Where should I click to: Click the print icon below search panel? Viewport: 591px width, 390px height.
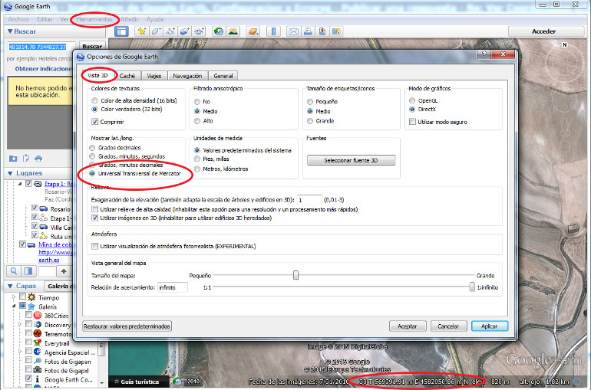pyautogui.click(x=40, y=159)
